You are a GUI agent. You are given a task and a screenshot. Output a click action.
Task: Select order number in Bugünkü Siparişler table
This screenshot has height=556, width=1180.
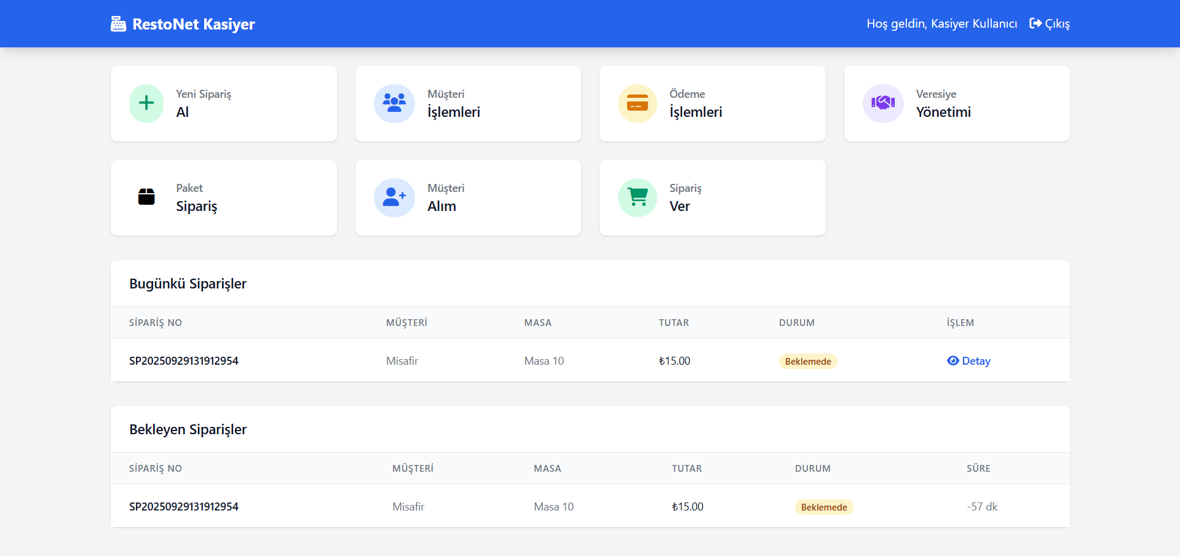tap(183, 361)
